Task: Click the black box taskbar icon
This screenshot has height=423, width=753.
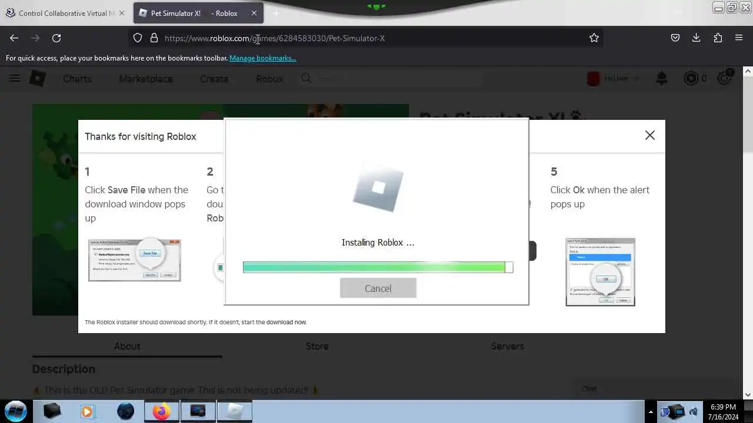Action: 52,411
